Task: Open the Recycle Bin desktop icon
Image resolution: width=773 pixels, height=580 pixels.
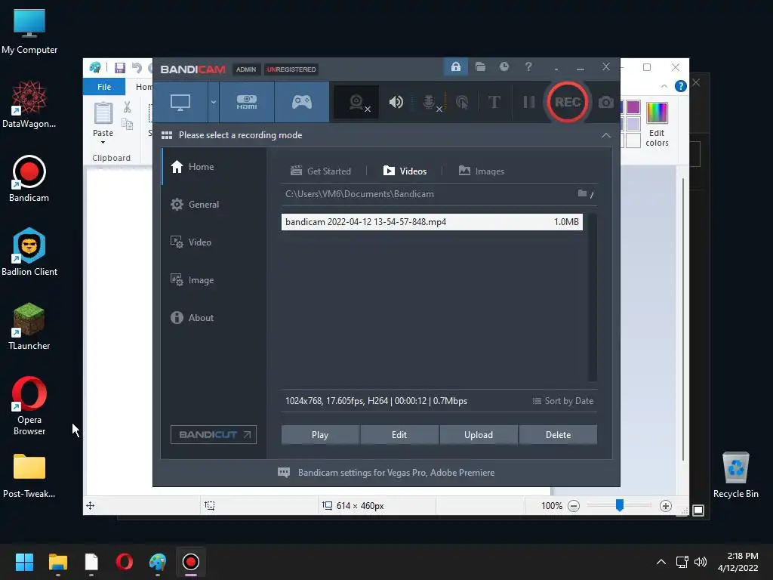Action: coord(735,474)
